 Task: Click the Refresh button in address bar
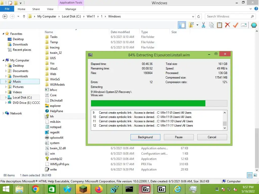199,16
